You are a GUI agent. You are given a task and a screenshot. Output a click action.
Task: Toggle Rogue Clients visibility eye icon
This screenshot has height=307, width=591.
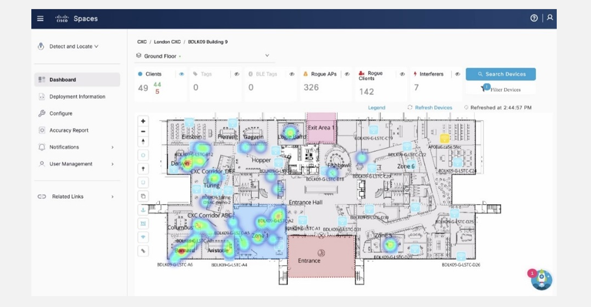pyautogui.click(x=402, y=74)
